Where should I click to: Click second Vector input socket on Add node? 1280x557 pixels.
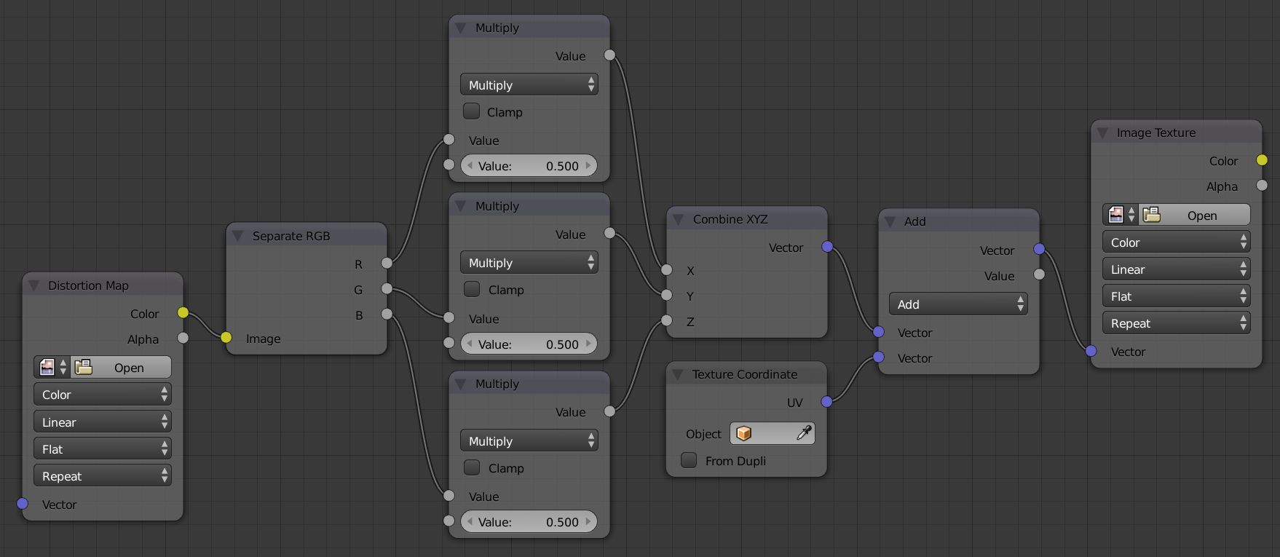[879, 357]
